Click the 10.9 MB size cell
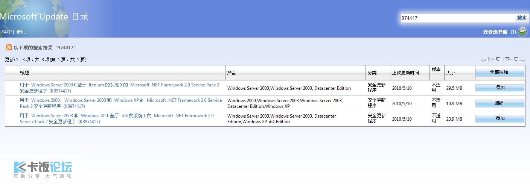530x186 pixels. point(454,104)
